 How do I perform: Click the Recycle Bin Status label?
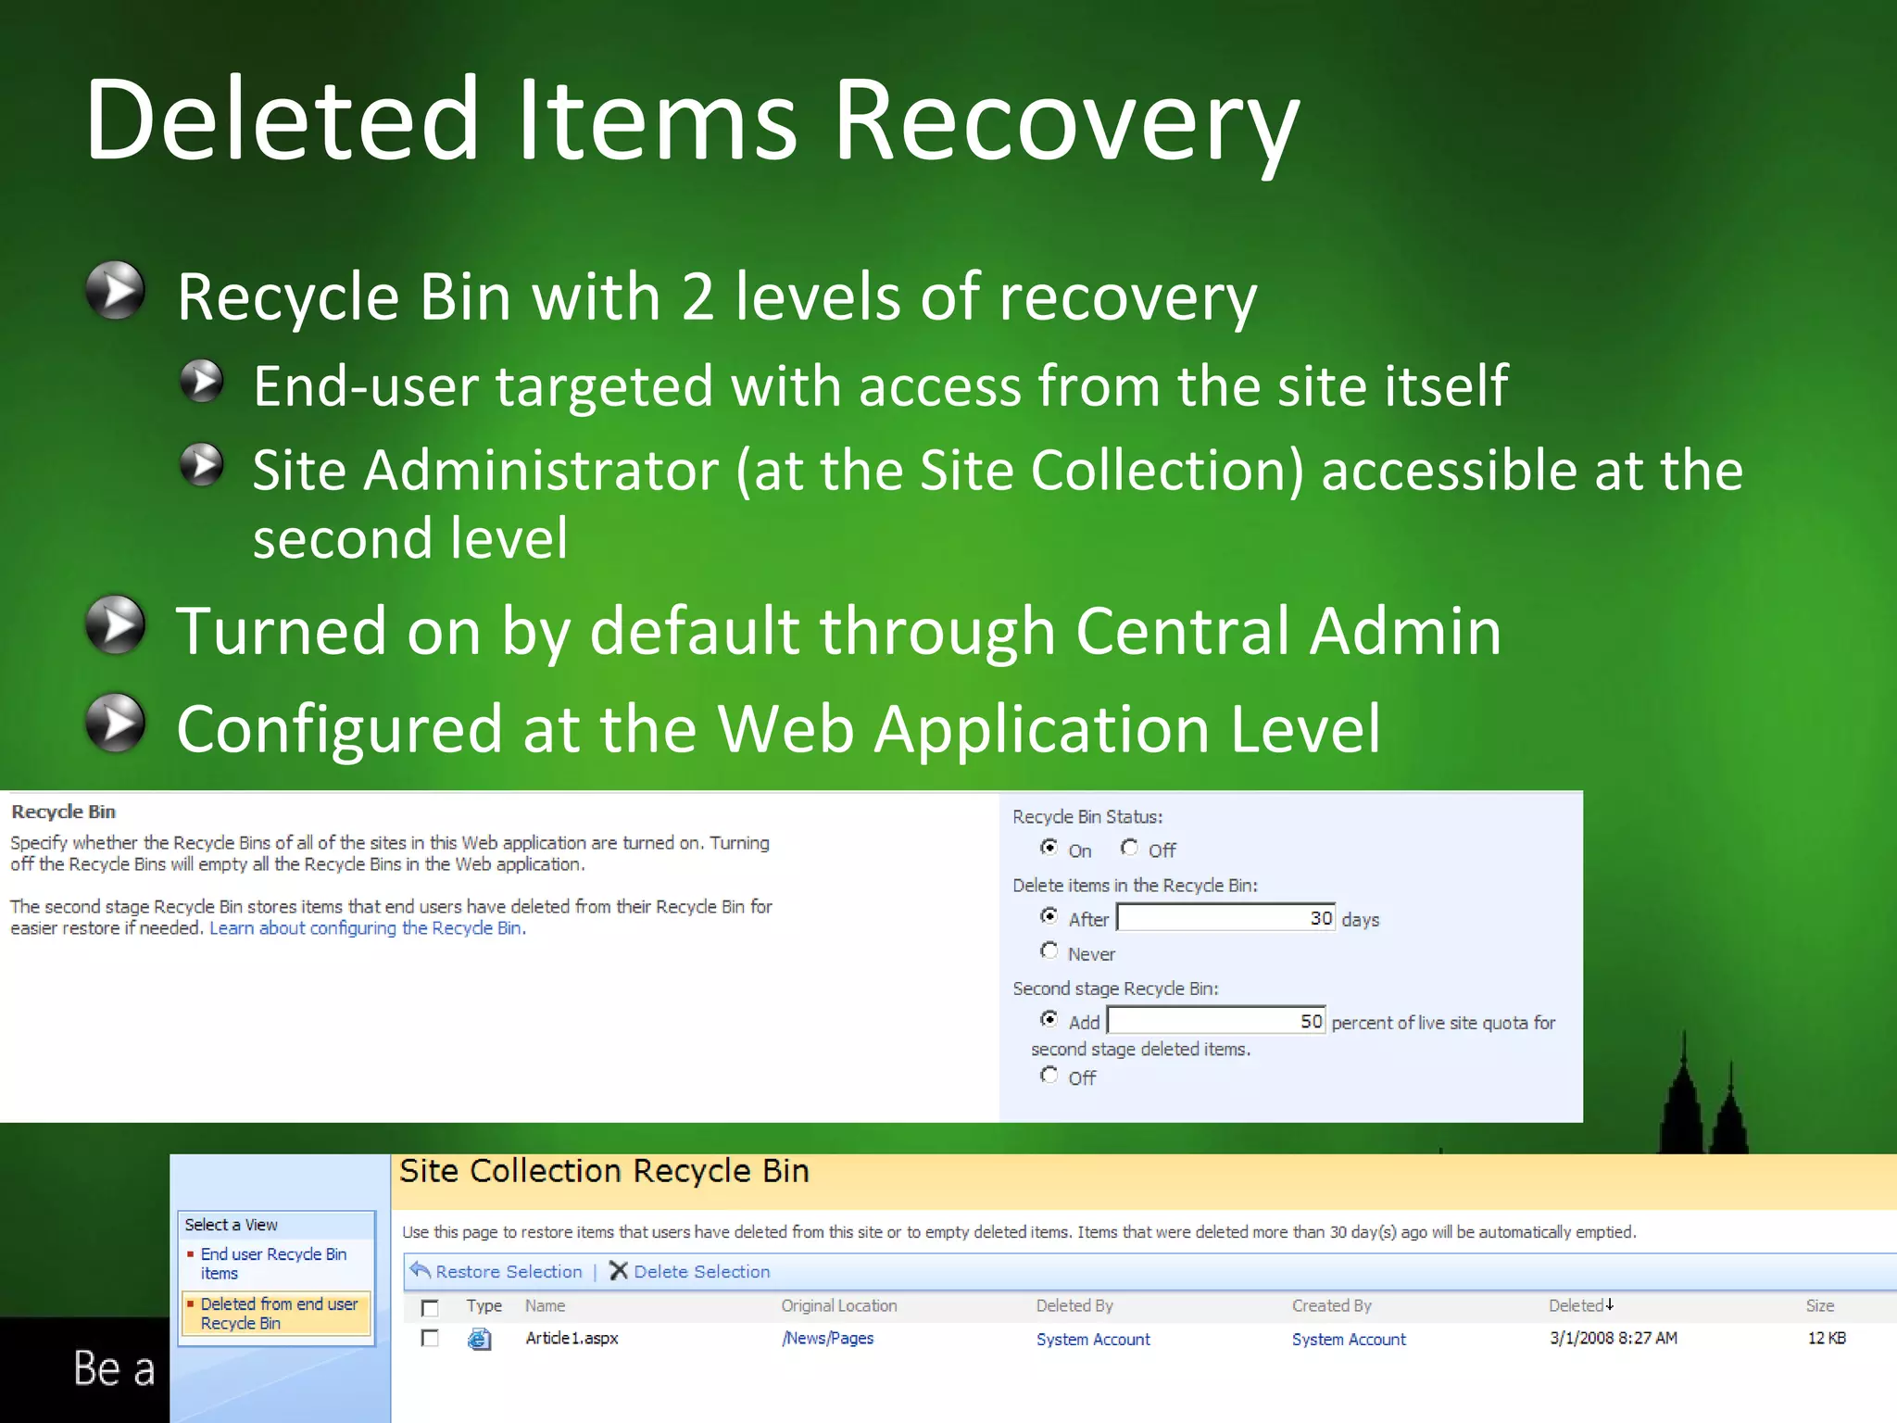[1087, 817]
